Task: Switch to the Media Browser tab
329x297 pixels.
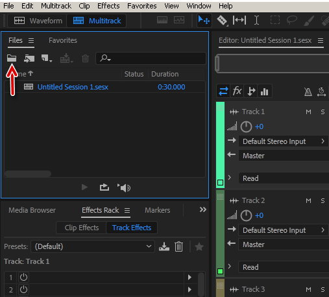Action: click(x=32, y=210)
